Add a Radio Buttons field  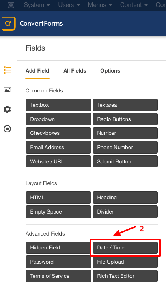point(125,119)
